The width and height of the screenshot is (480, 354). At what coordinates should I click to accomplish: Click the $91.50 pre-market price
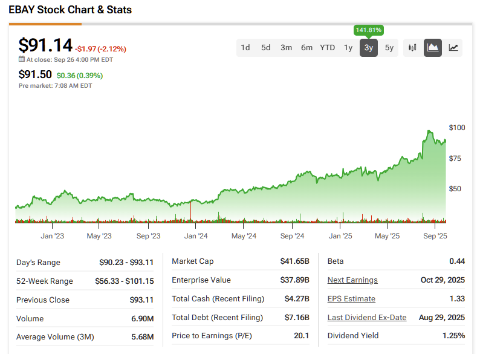[35, 74]
